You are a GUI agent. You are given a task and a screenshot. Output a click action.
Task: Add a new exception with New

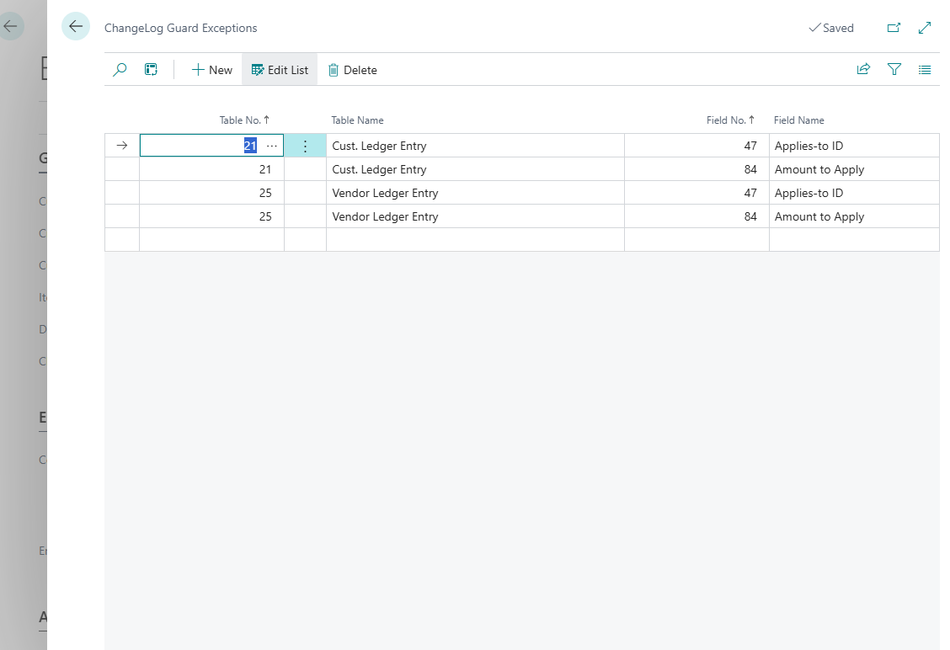212,70
